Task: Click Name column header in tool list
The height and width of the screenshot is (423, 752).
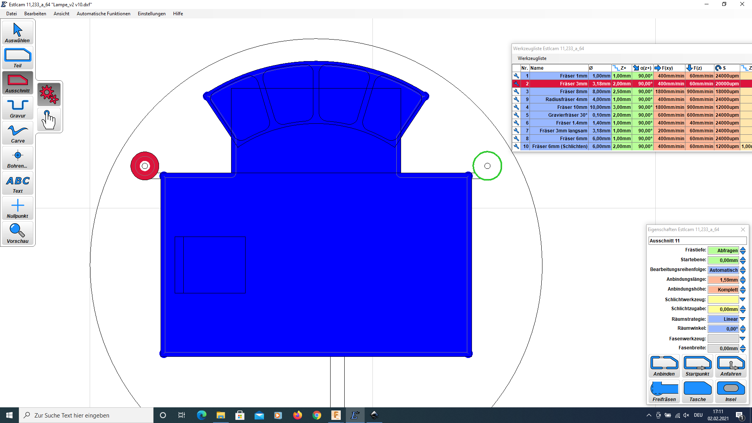Action: pos(559,68)
